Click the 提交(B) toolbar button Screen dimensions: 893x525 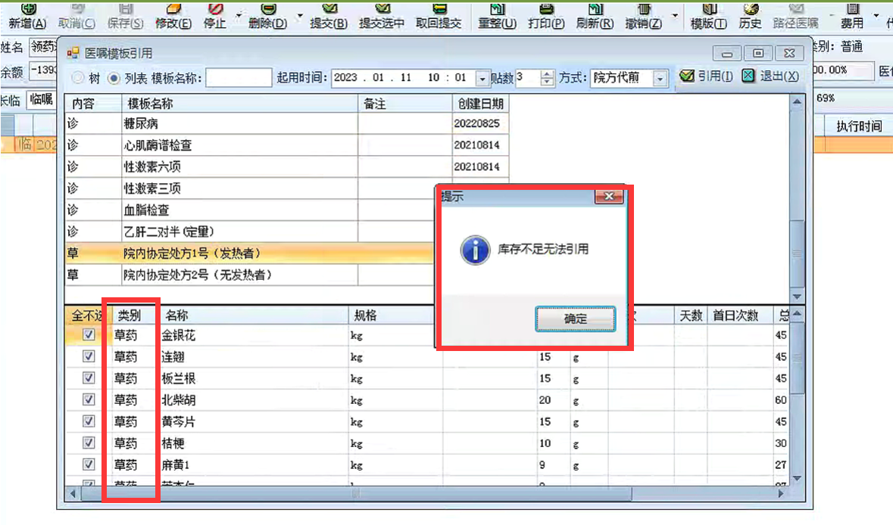pos(329,16)
